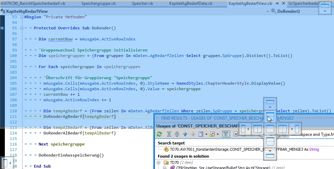334x169 pixels.
Task: Dock to outer bottom edge via guide diamond
Action: click(270, 154)
